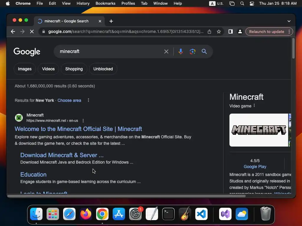Open the Bookmarks menu
This screenshot has height=226, width=302.
coord(105,3)
